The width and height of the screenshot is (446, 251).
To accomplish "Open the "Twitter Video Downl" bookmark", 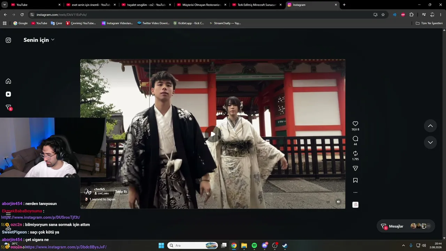I will coord(153,23).
